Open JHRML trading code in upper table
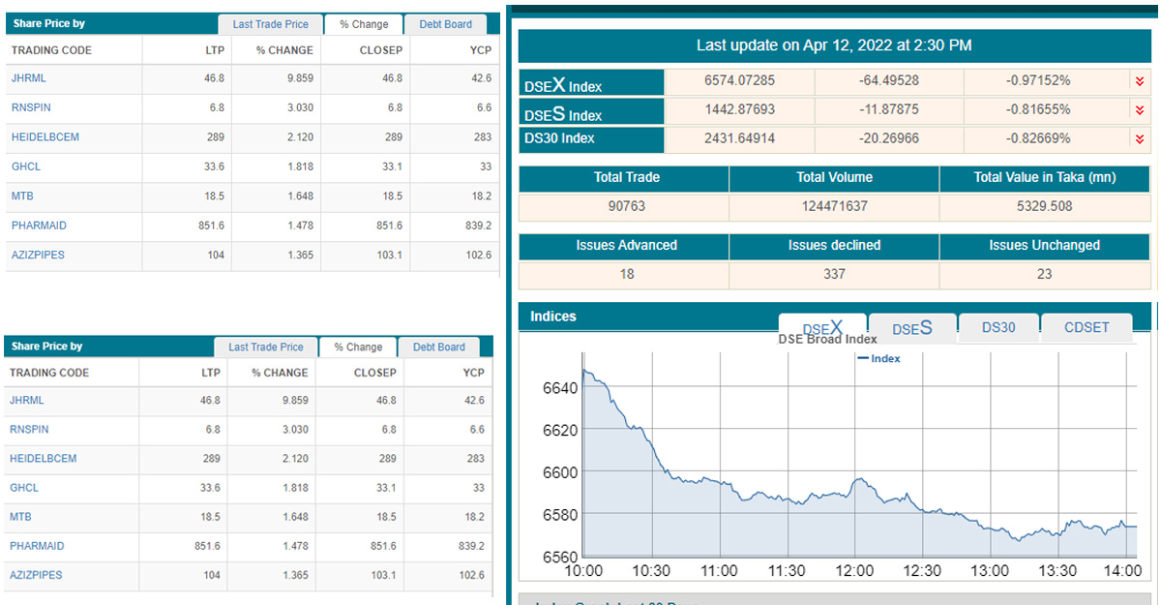 click(x=28, y=78)
